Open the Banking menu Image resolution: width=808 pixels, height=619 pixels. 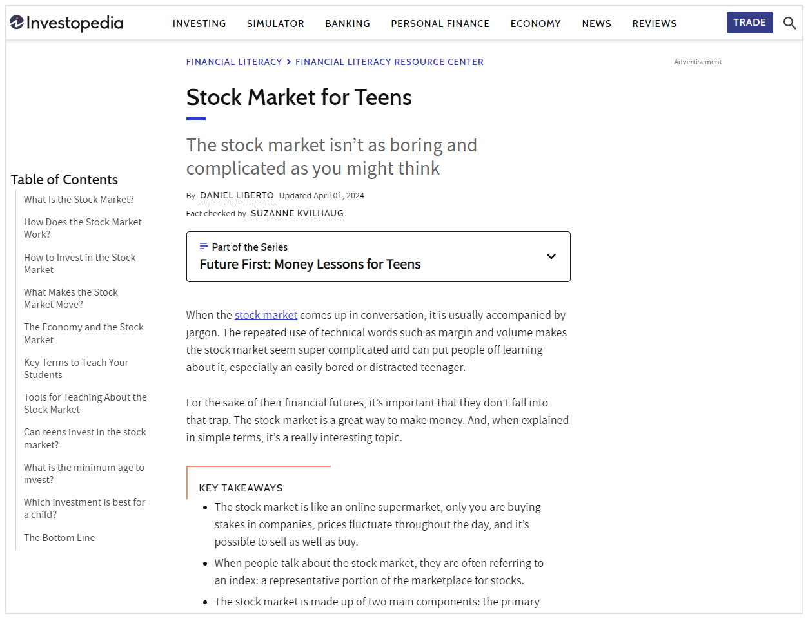(x=348, y=24)
